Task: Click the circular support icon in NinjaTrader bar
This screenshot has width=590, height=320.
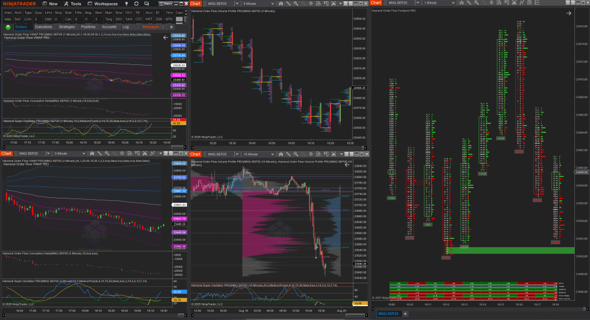Action: pyautogui.click(x=136, y=4)
